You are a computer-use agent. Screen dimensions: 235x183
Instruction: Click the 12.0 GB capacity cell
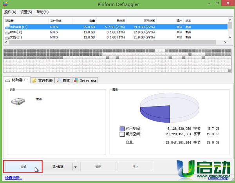(x=89, y=37)
